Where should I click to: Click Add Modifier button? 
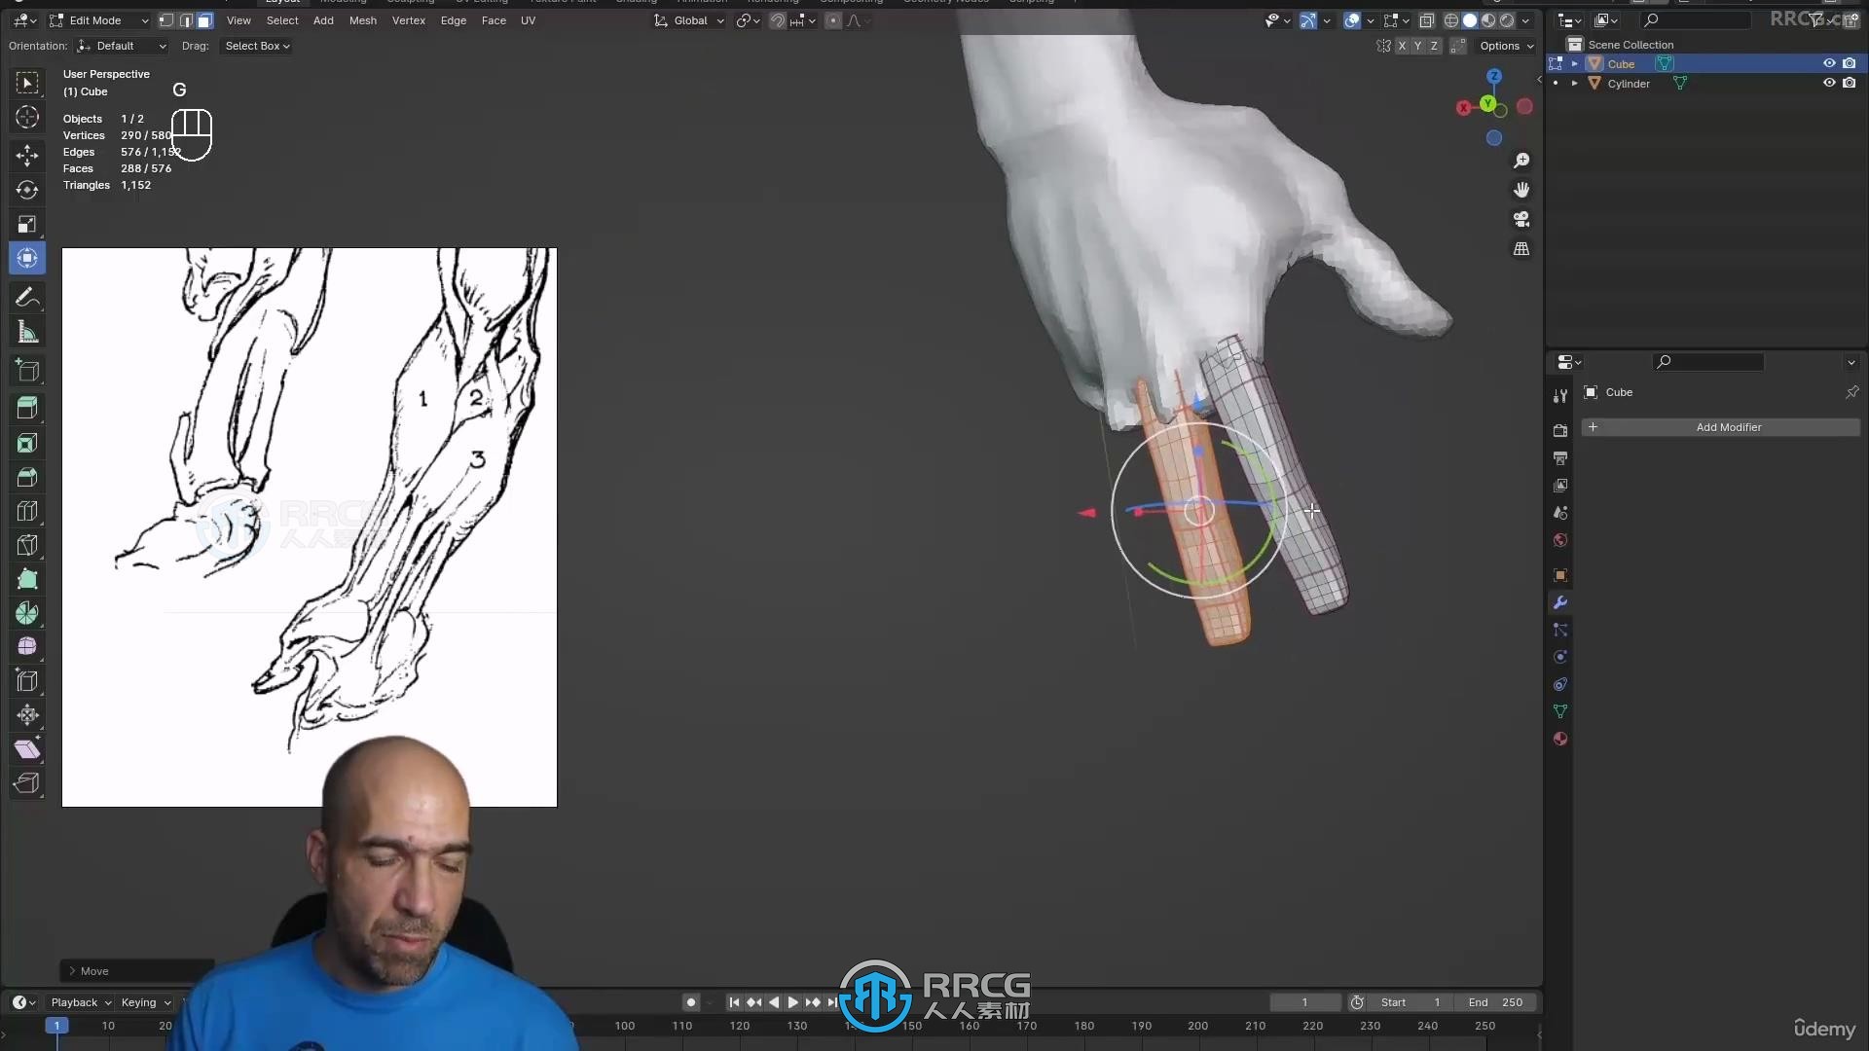pyautogui.click(x=1723, y=426)
